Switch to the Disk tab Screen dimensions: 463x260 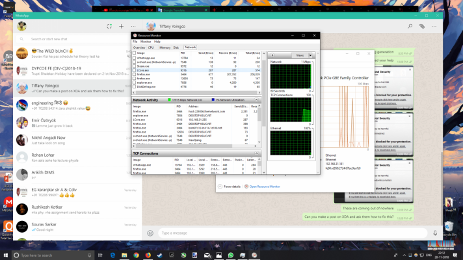click(176, 47)
